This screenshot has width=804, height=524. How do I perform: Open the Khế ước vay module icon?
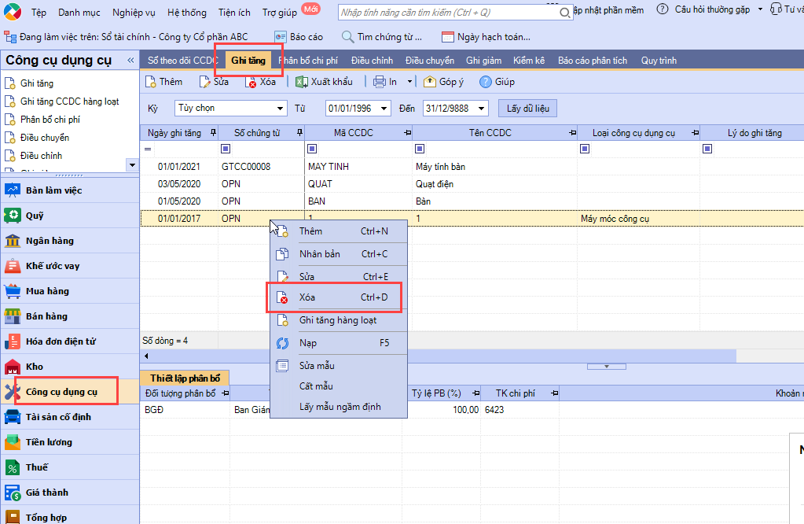pyautogui.click(x=13, y=266)
